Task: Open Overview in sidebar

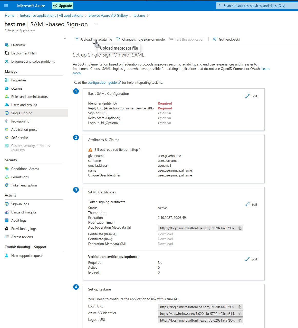Action: click(x=18, y=45)
